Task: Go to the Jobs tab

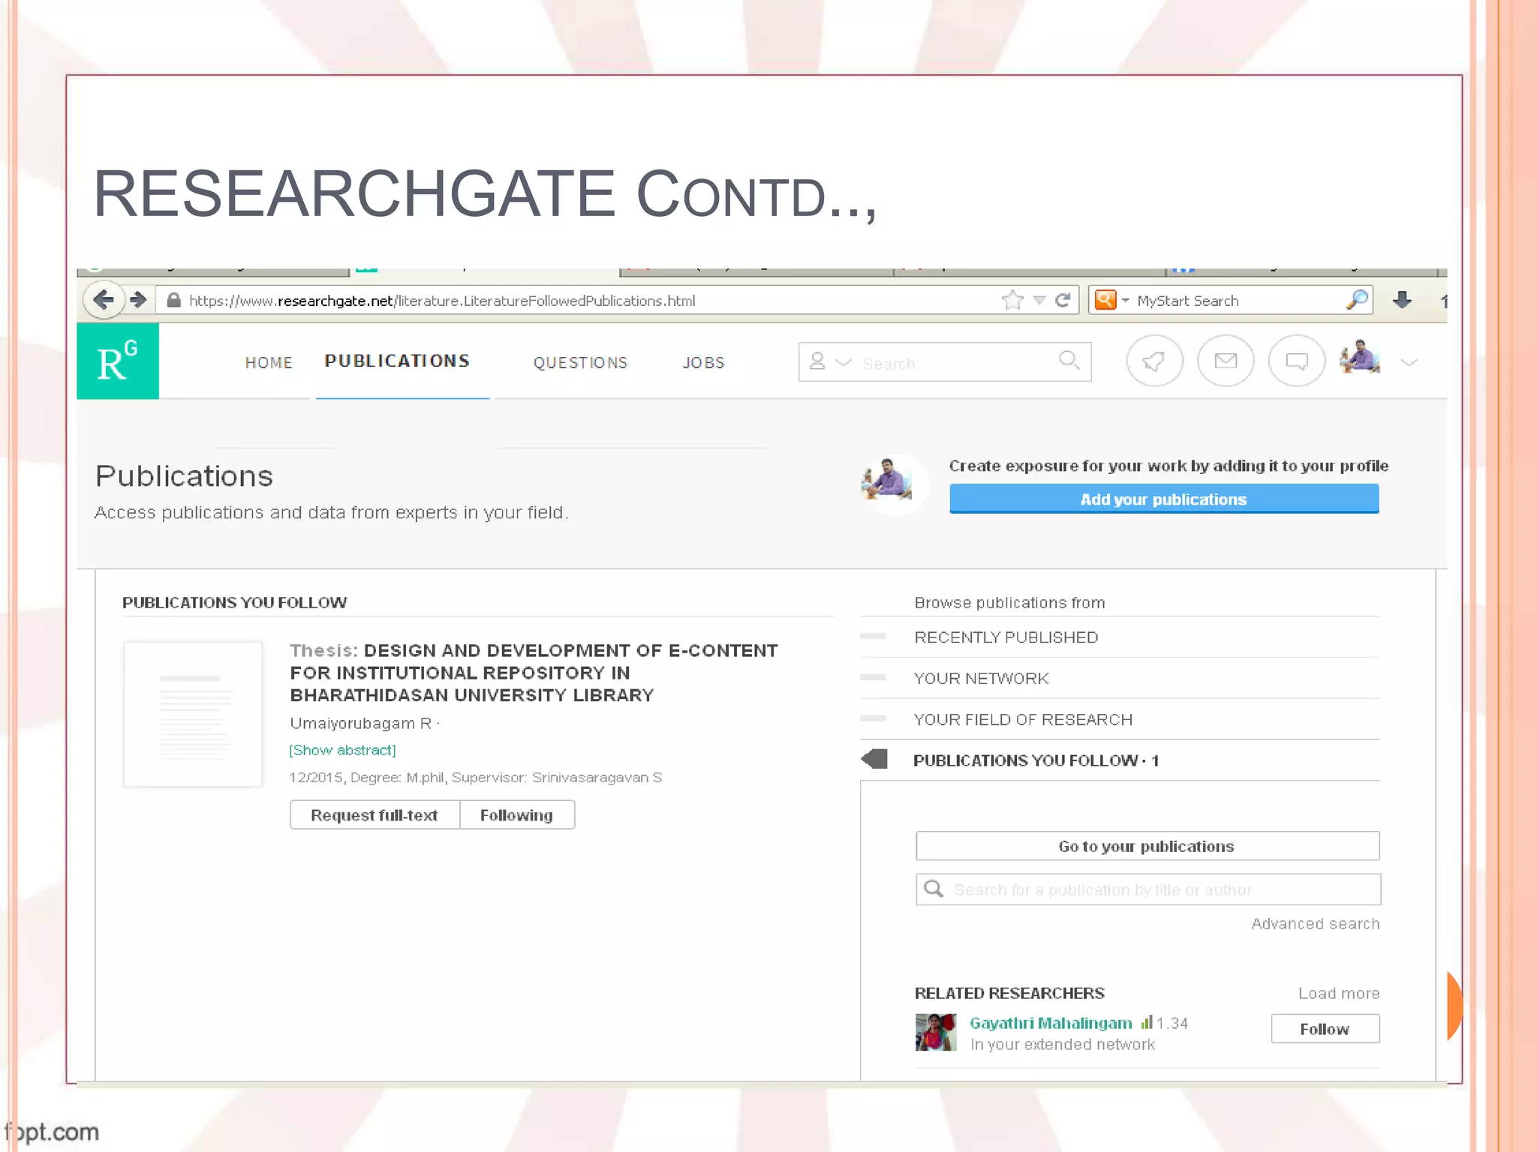Action: (703, 363)
